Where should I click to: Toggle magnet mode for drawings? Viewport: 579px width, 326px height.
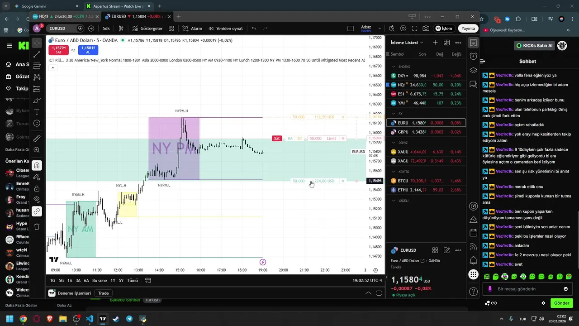pos(37,165)
